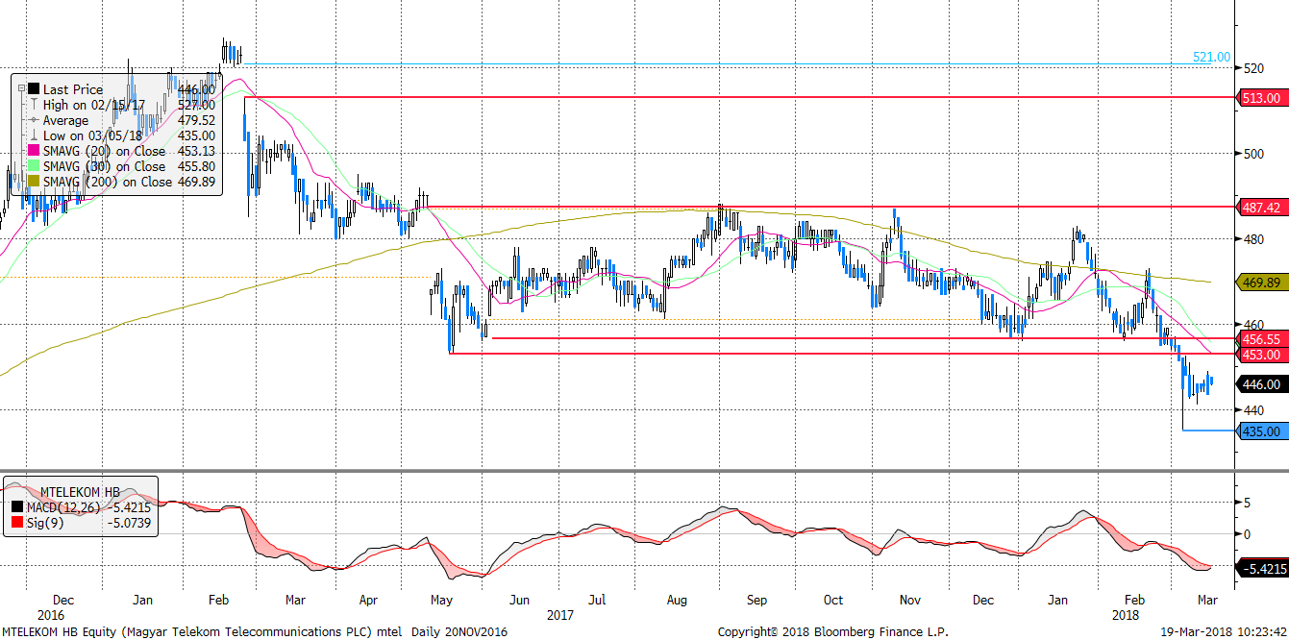Image resolution: width=1289 pixels, height=640 pixels.
Task: Click the olive 469.89 SMA price tag
Action: tap(1262, 283)
